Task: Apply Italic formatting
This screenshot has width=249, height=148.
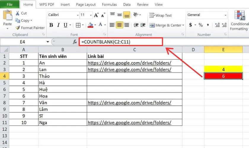Action: pos(58,25)
